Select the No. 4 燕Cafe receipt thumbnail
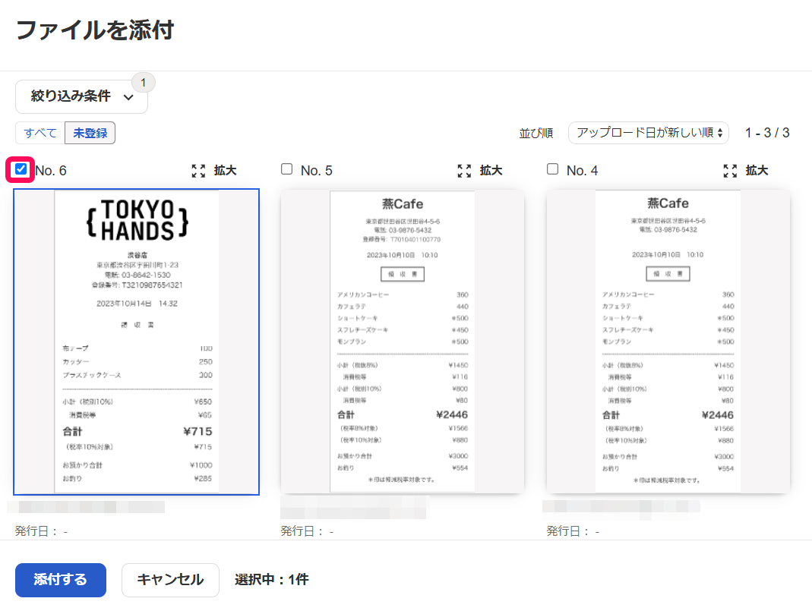The height and width of the screenshot is (614, 812). click(x=668, y=342)
